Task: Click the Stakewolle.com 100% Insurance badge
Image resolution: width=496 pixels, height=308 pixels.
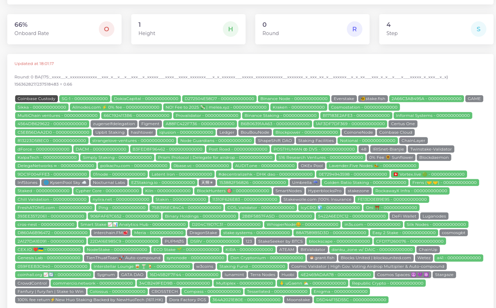Action: tap(317, 199)
